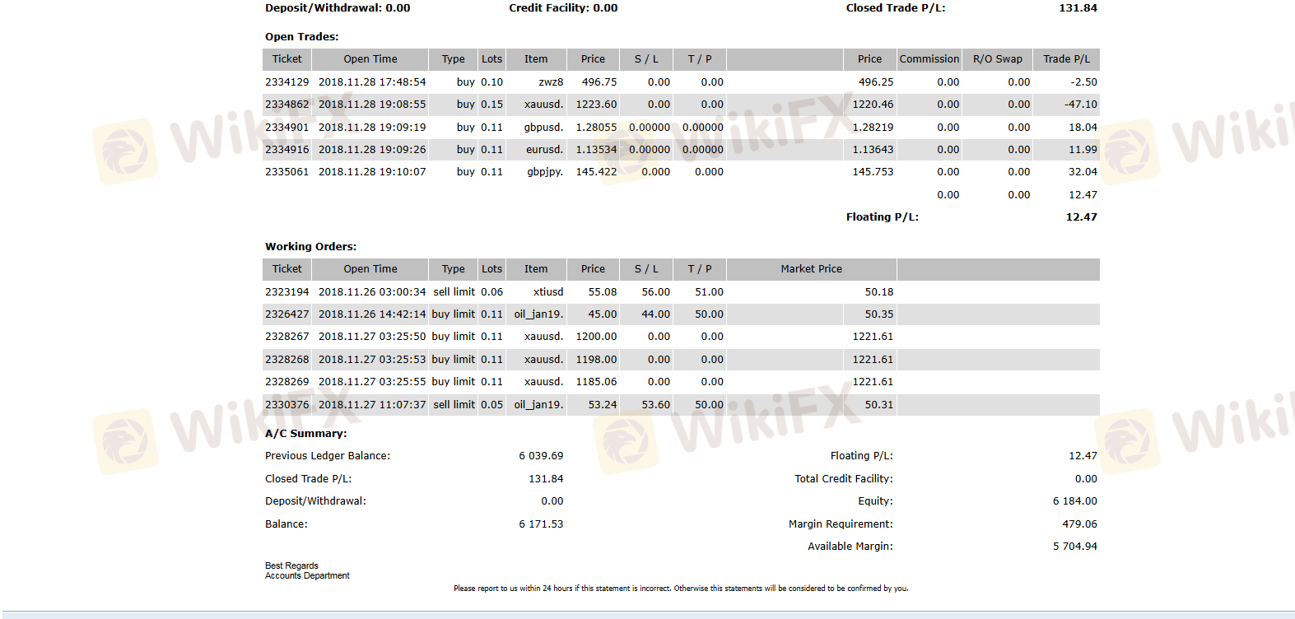Click the gbpjpy. item cell
Viewport: 1295px width, 619px height.
(x=545, y=172)
